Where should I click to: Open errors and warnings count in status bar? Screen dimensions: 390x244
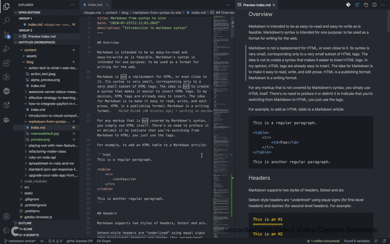[x=55, y=241]
